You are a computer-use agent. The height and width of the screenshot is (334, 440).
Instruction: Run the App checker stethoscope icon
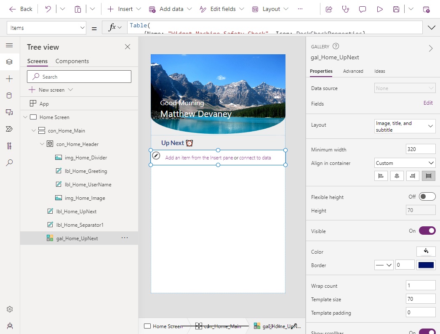346,9
